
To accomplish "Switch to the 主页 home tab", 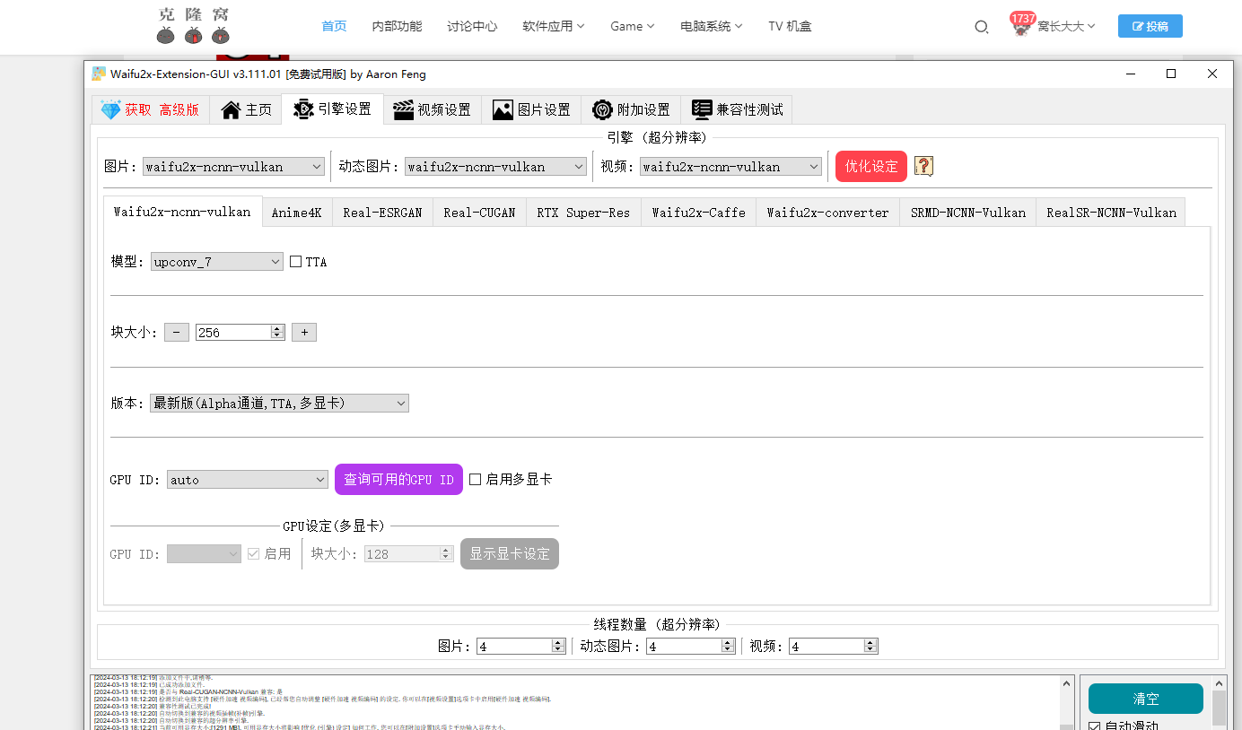I will (x=246, y=109).
